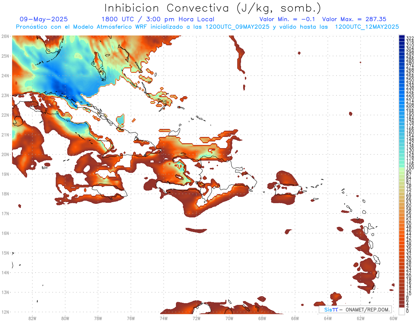Click the '25N' latitude label
The width and height of the screenshot is (418, 323).
click(x=5, y=56)
